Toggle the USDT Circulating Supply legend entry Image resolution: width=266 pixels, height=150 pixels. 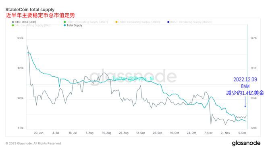[x=86, y=22]
